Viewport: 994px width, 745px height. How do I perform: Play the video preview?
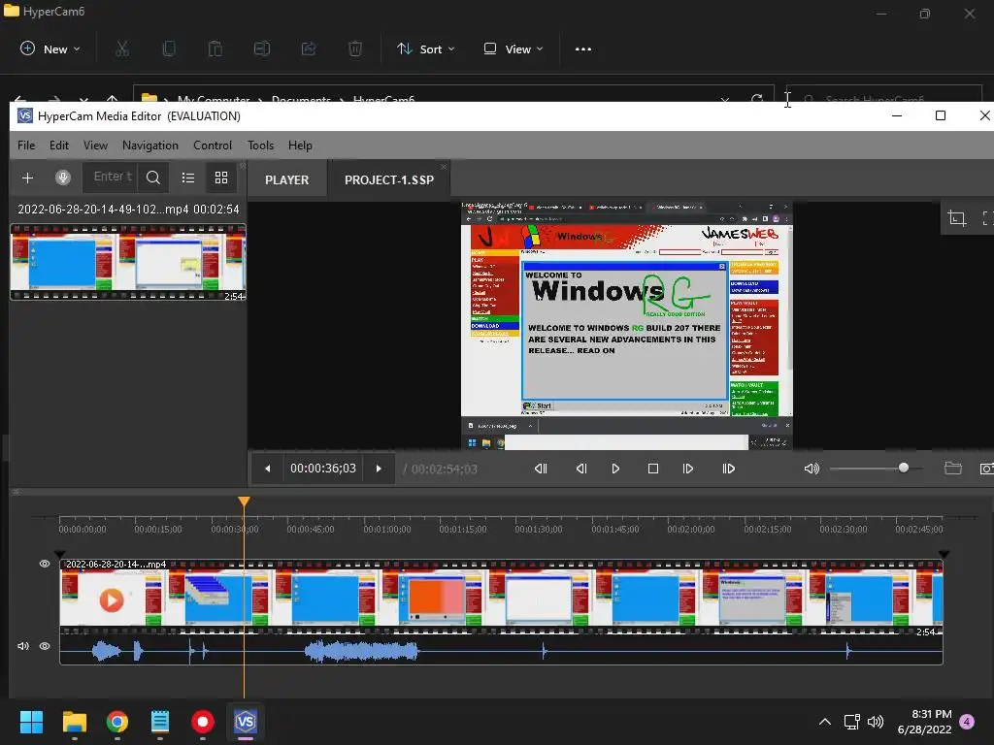tap(615, 469)
